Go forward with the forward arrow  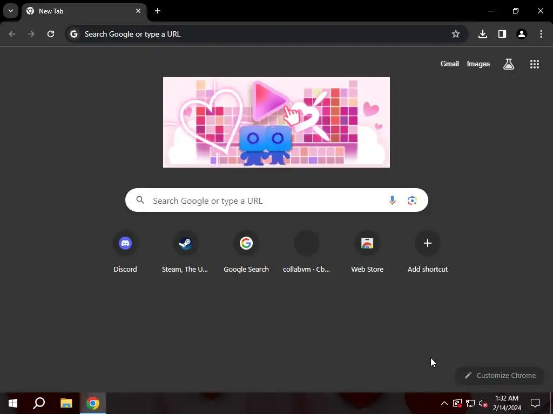tap(31, 34)
